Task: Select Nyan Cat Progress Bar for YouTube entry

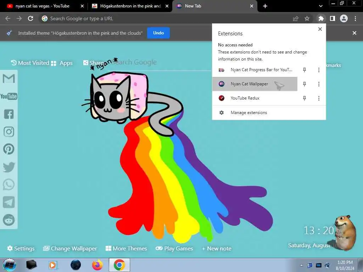Action: point(255,70)
